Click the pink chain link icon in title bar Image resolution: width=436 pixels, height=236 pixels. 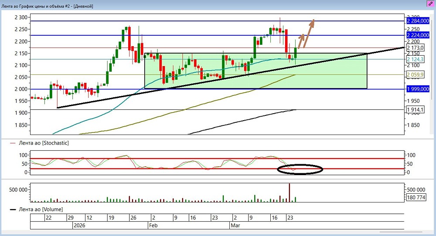430,4
